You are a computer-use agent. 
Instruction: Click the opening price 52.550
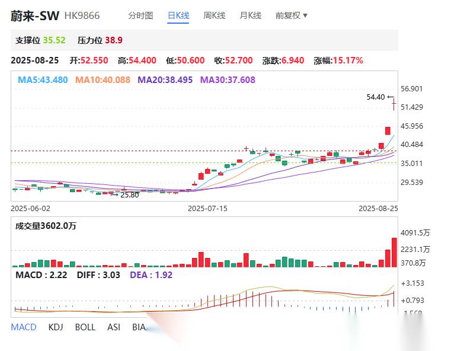click(x=94, y=60)
